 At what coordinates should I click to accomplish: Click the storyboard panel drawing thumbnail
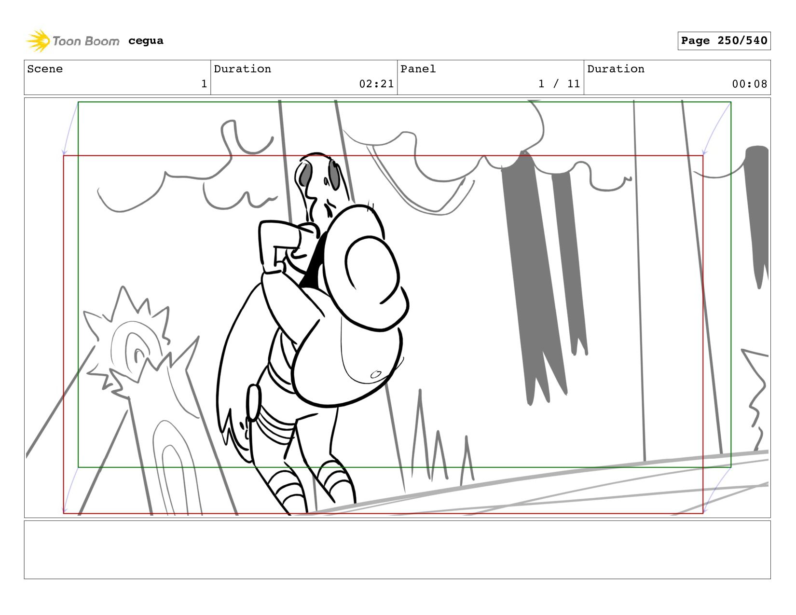coord(398,308)
